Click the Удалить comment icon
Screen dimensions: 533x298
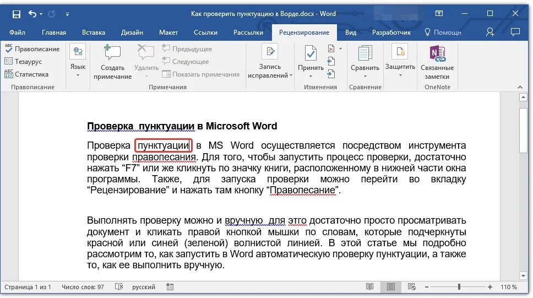click(x=145, y=52)
